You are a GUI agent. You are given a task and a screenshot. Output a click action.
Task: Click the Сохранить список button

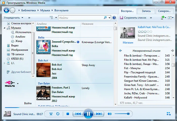[x=133, y=18]
